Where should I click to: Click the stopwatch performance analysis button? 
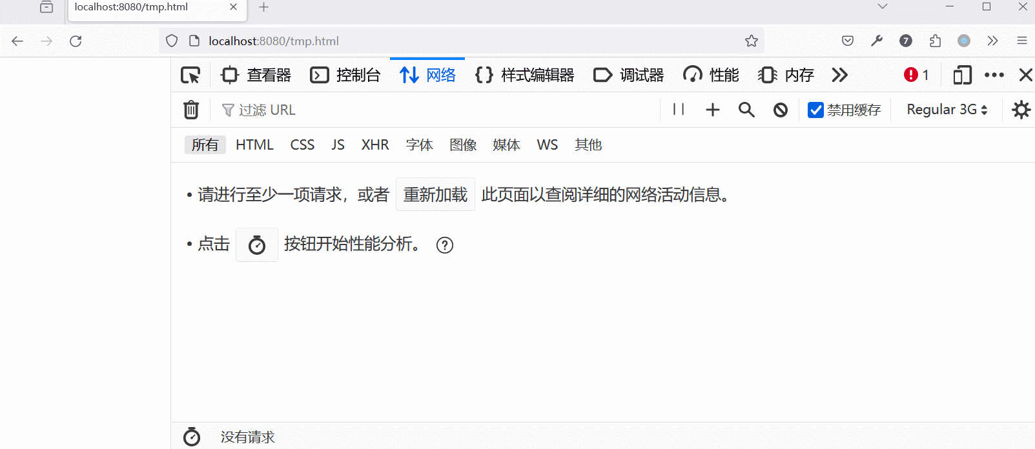257,244
